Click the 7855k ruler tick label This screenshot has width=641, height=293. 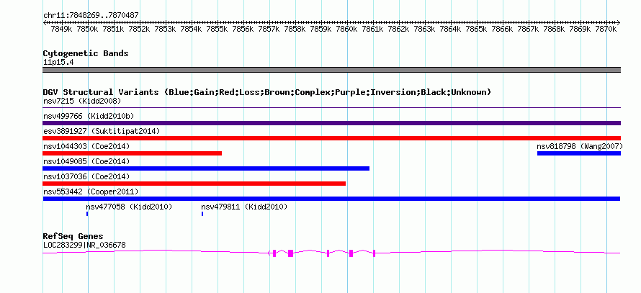pos(217,30)
